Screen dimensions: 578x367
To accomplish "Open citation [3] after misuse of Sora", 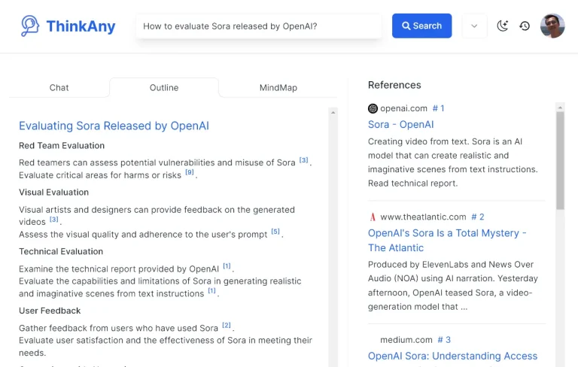I will click(x=303, y=160).
